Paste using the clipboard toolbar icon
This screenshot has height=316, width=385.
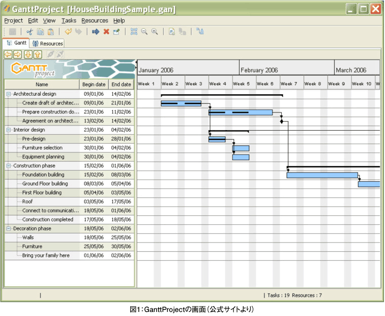[x=51, y=31]
